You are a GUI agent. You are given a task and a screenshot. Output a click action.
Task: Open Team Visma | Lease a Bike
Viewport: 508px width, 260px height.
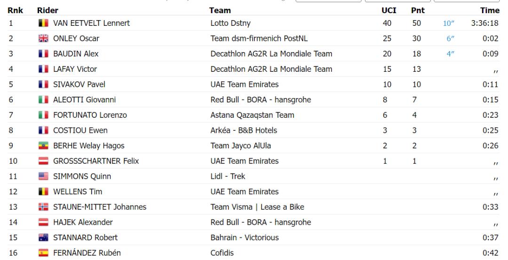[257, 207]
